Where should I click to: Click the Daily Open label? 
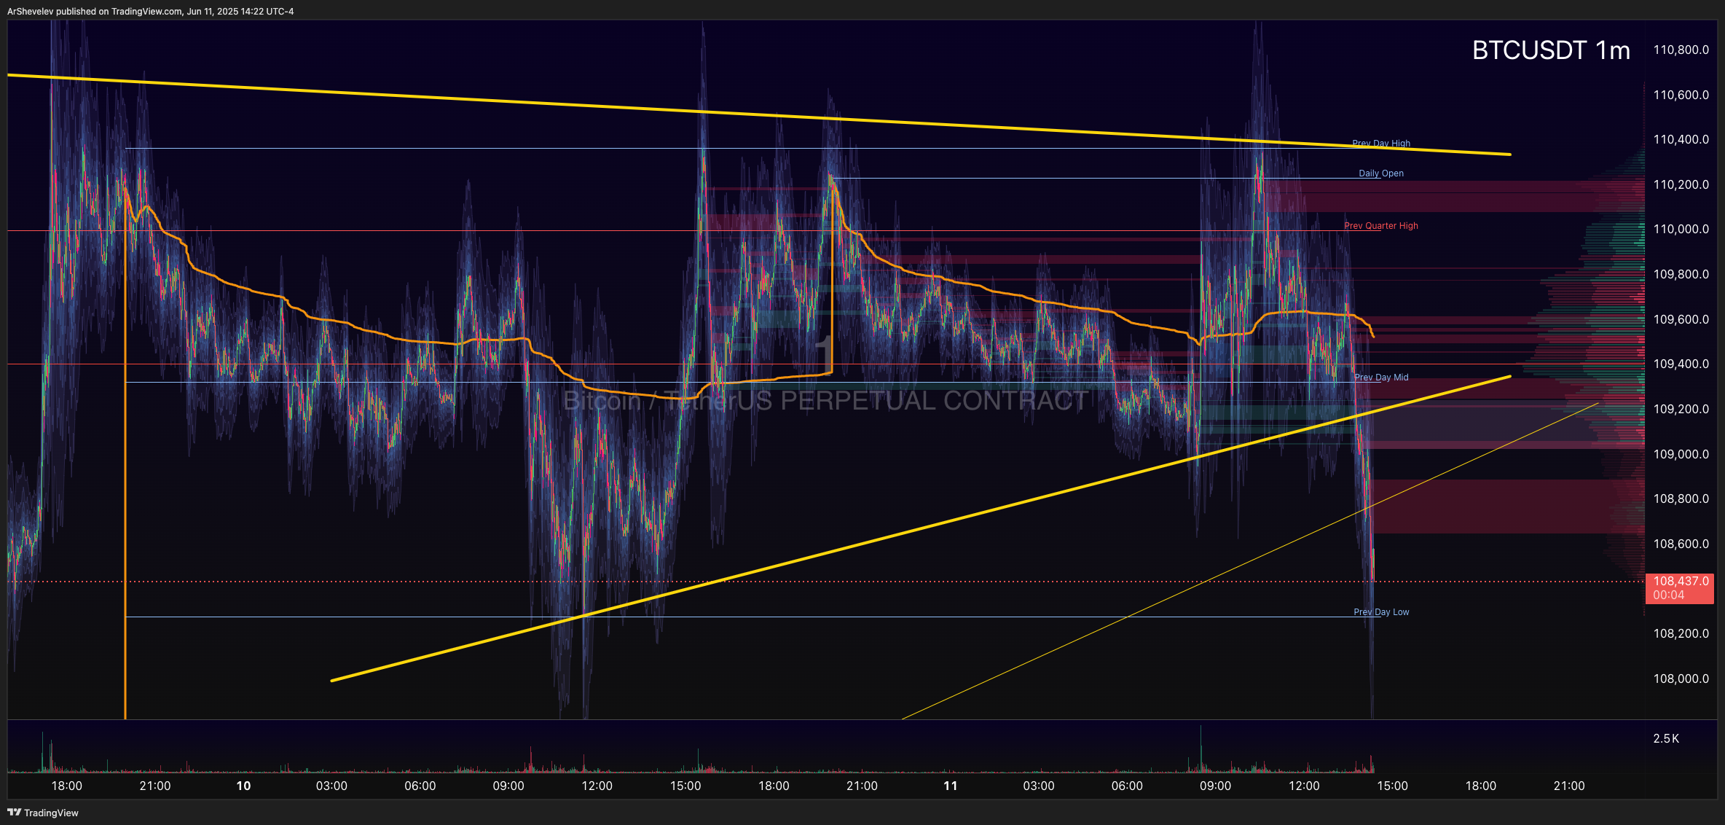click(x=1381, y=173)
